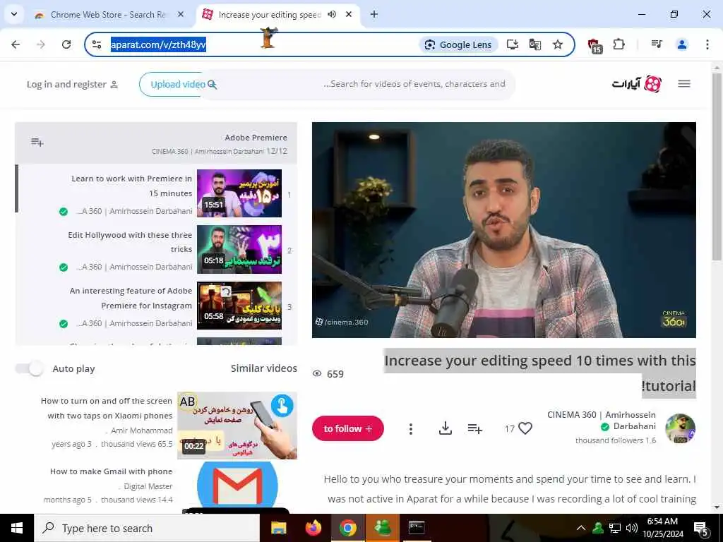
Task: Open File Explorer from taskbar
Action: point(278,528)
